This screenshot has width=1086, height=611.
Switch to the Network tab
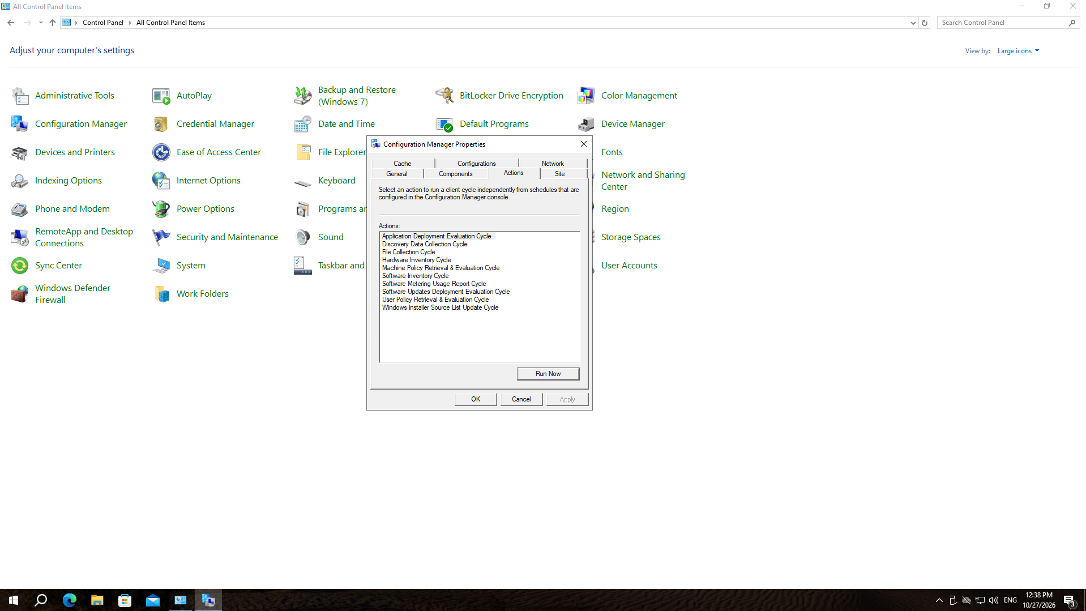[553, 164]
